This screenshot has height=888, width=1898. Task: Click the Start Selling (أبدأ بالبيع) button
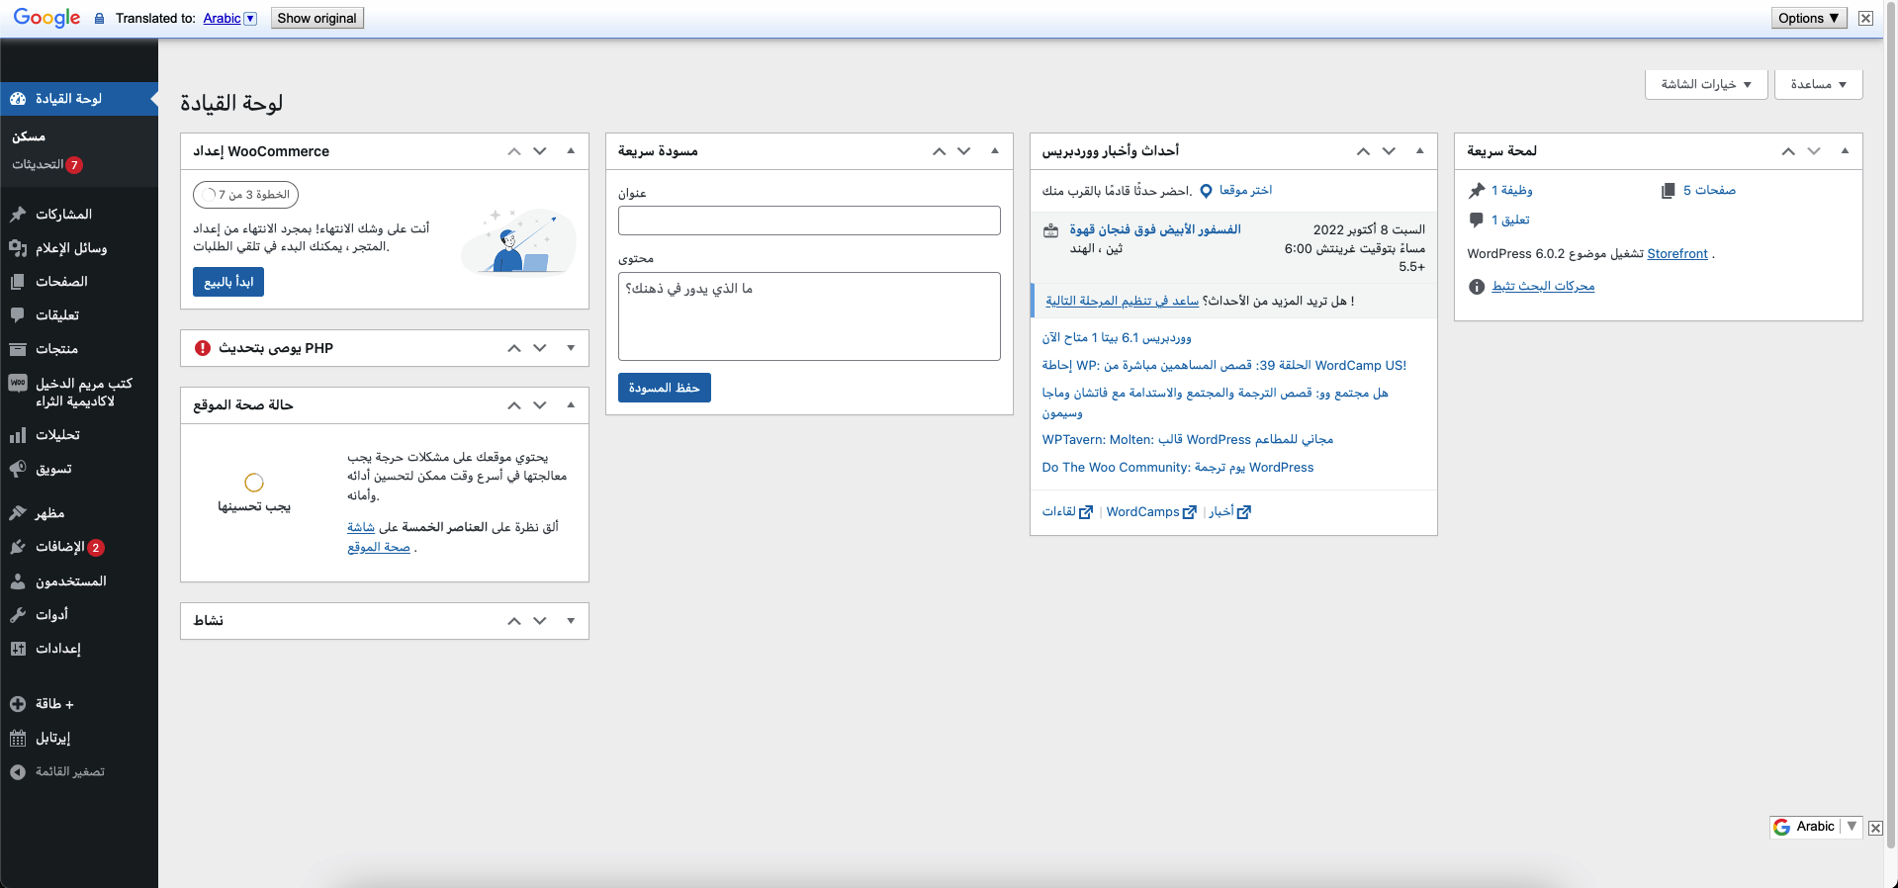pyautogui.click(x=228, y=282)
